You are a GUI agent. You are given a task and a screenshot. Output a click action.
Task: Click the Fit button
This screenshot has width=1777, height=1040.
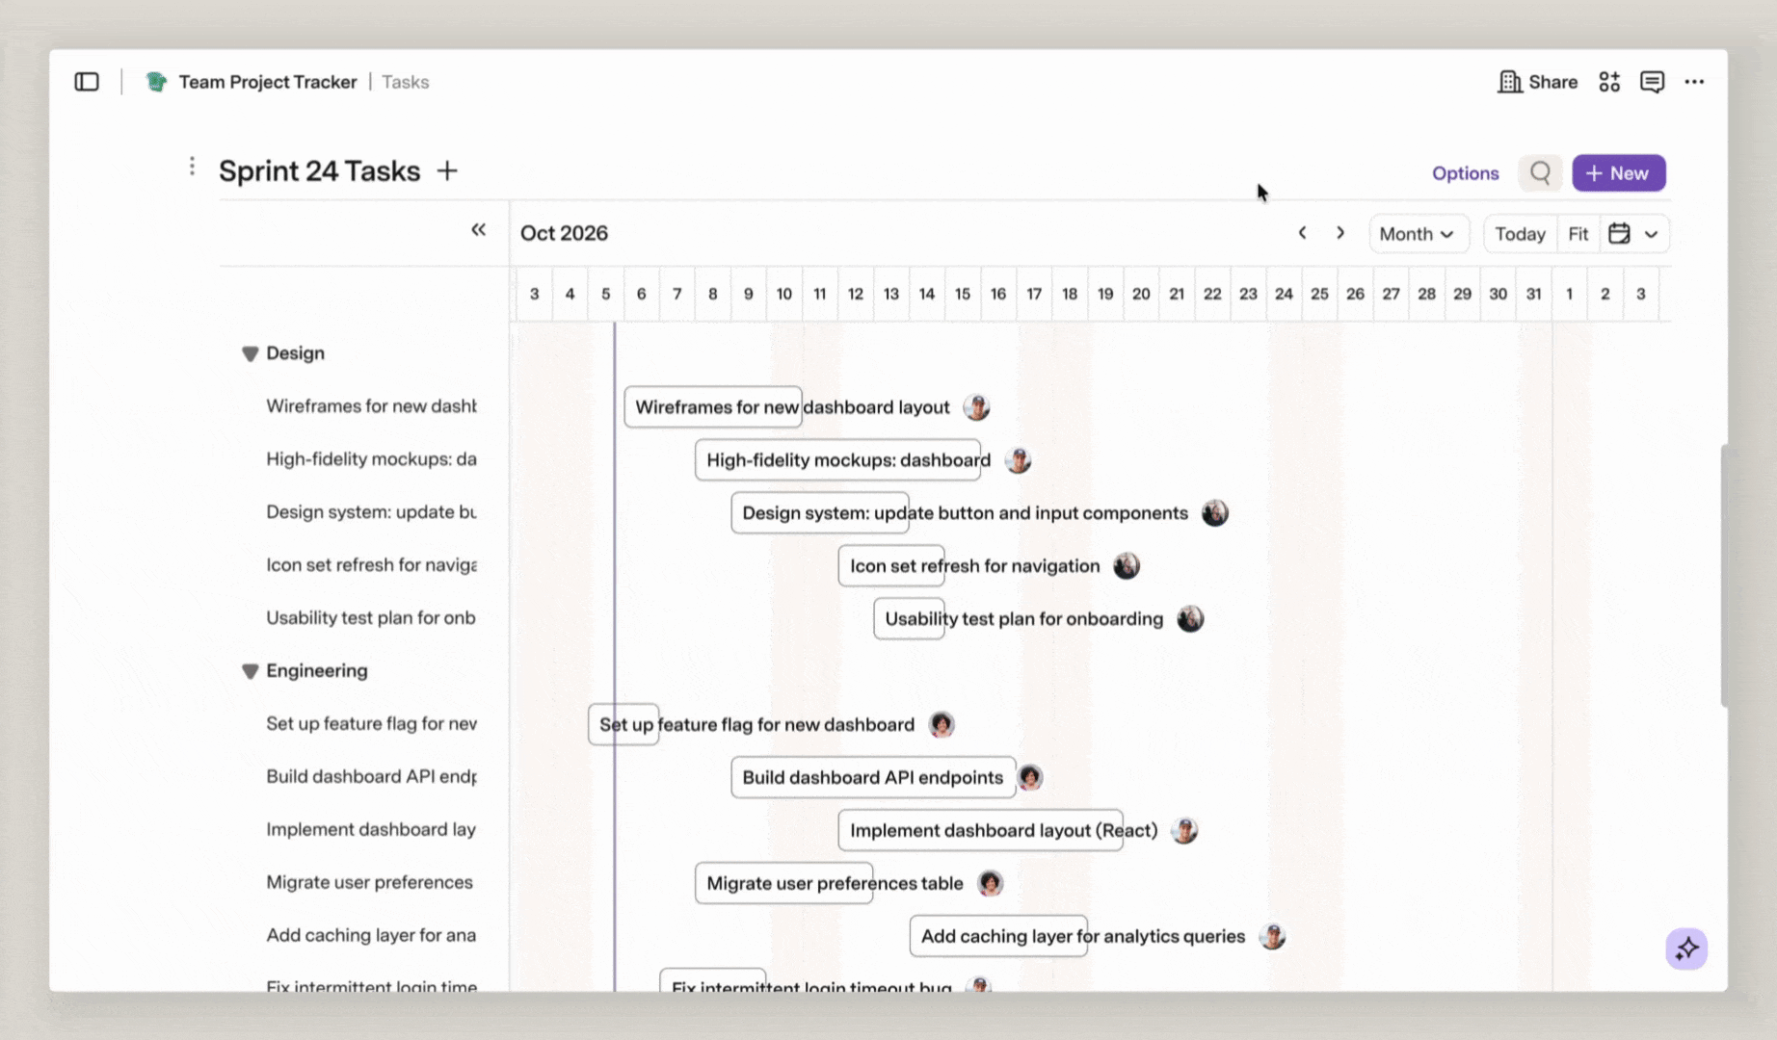(x=1578, y=234)
